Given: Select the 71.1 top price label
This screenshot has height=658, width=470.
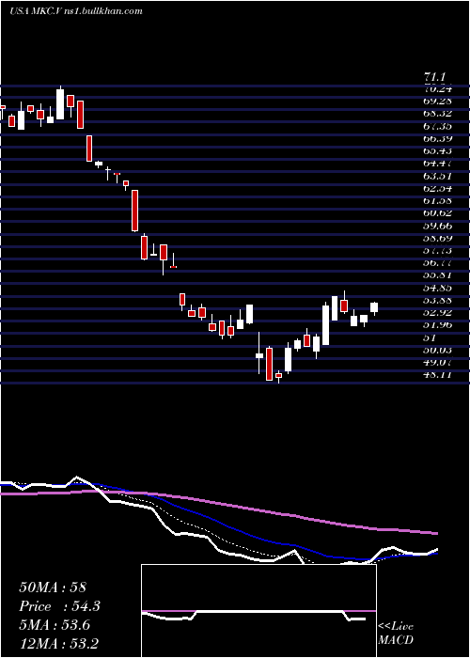Looking at the screenshot, I should (x=436, y=77).
